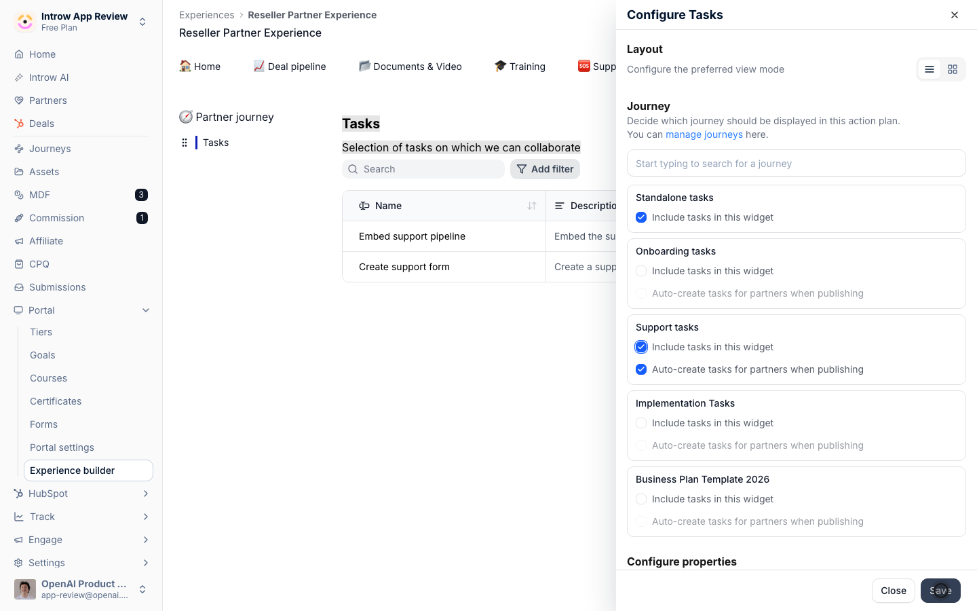Close the Configure Tasks panel with X

pos(955,15)
